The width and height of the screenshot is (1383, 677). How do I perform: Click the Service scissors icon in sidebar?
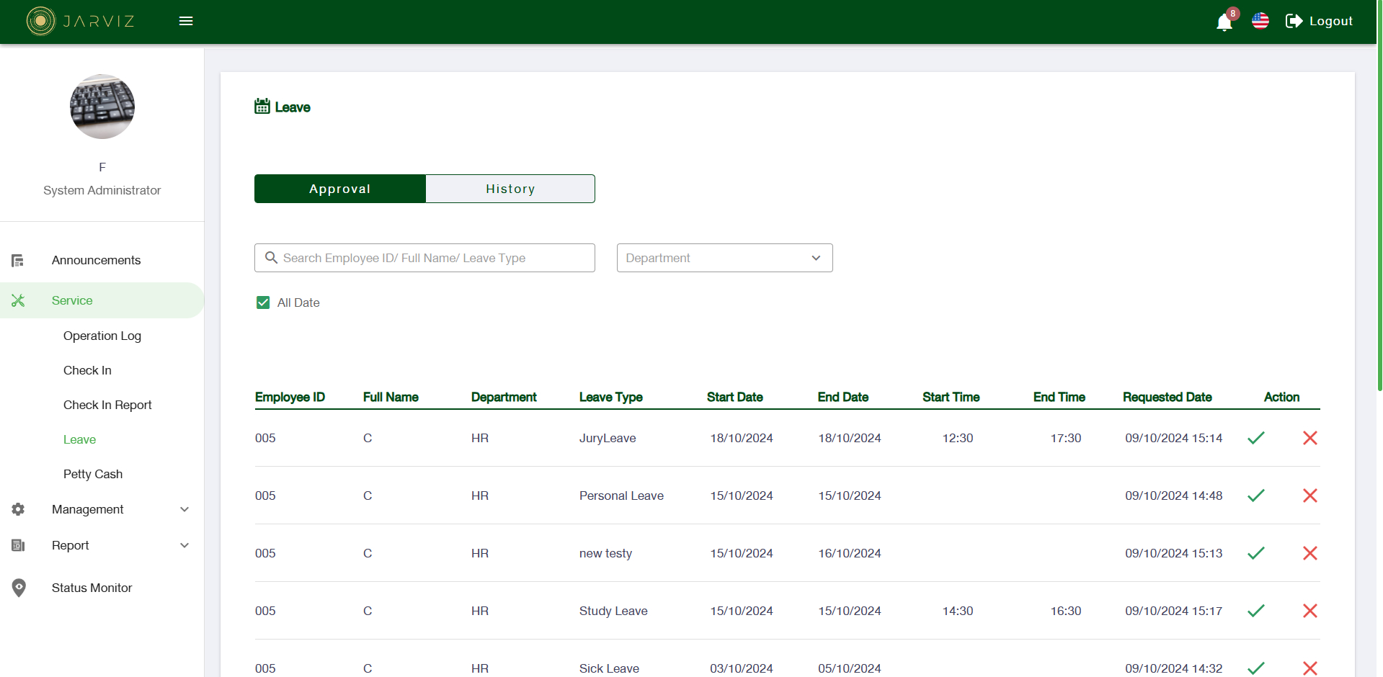18,300
